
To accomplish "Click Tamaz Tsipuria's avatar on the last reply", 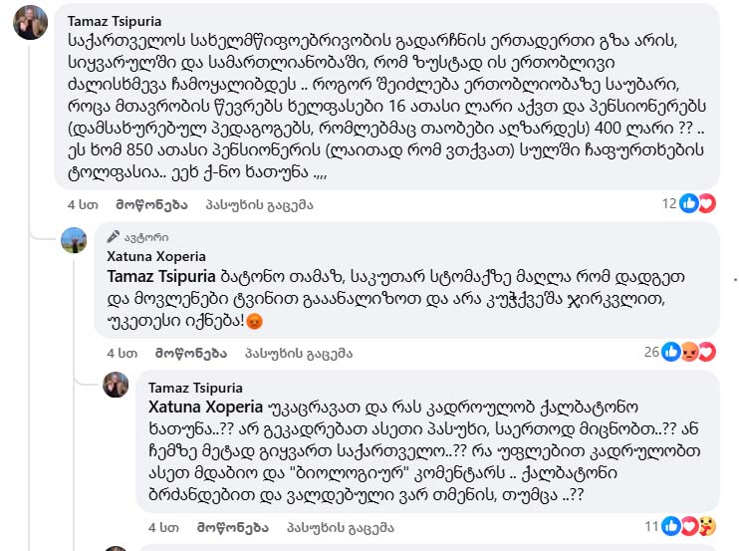I will (x=116, y=385).
